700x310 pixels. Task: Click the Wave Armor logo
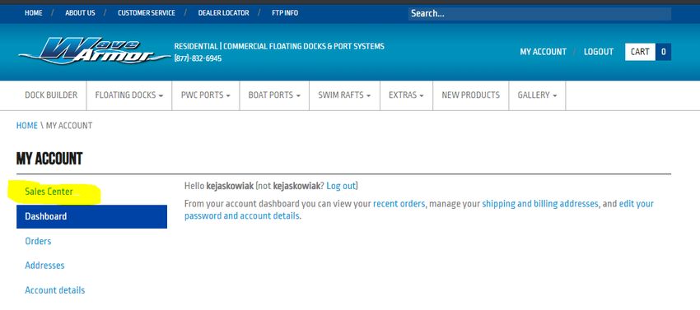(94, 51)
